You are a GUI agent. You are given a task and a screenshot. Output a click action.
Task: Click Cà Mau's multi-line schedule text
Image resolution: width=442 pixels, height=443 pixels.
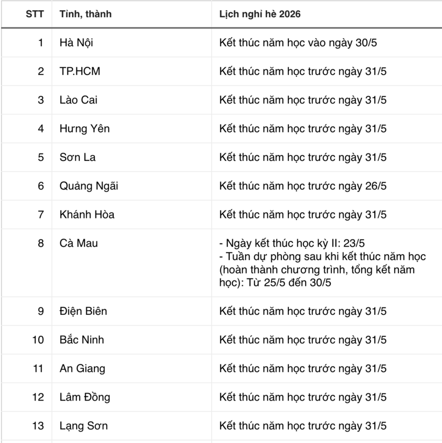tap(317, 263)
